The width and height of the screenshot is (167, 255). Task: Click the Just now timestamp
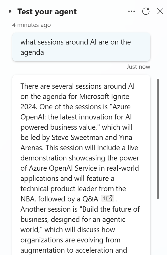pyautogui.click(x=138, y=67)
